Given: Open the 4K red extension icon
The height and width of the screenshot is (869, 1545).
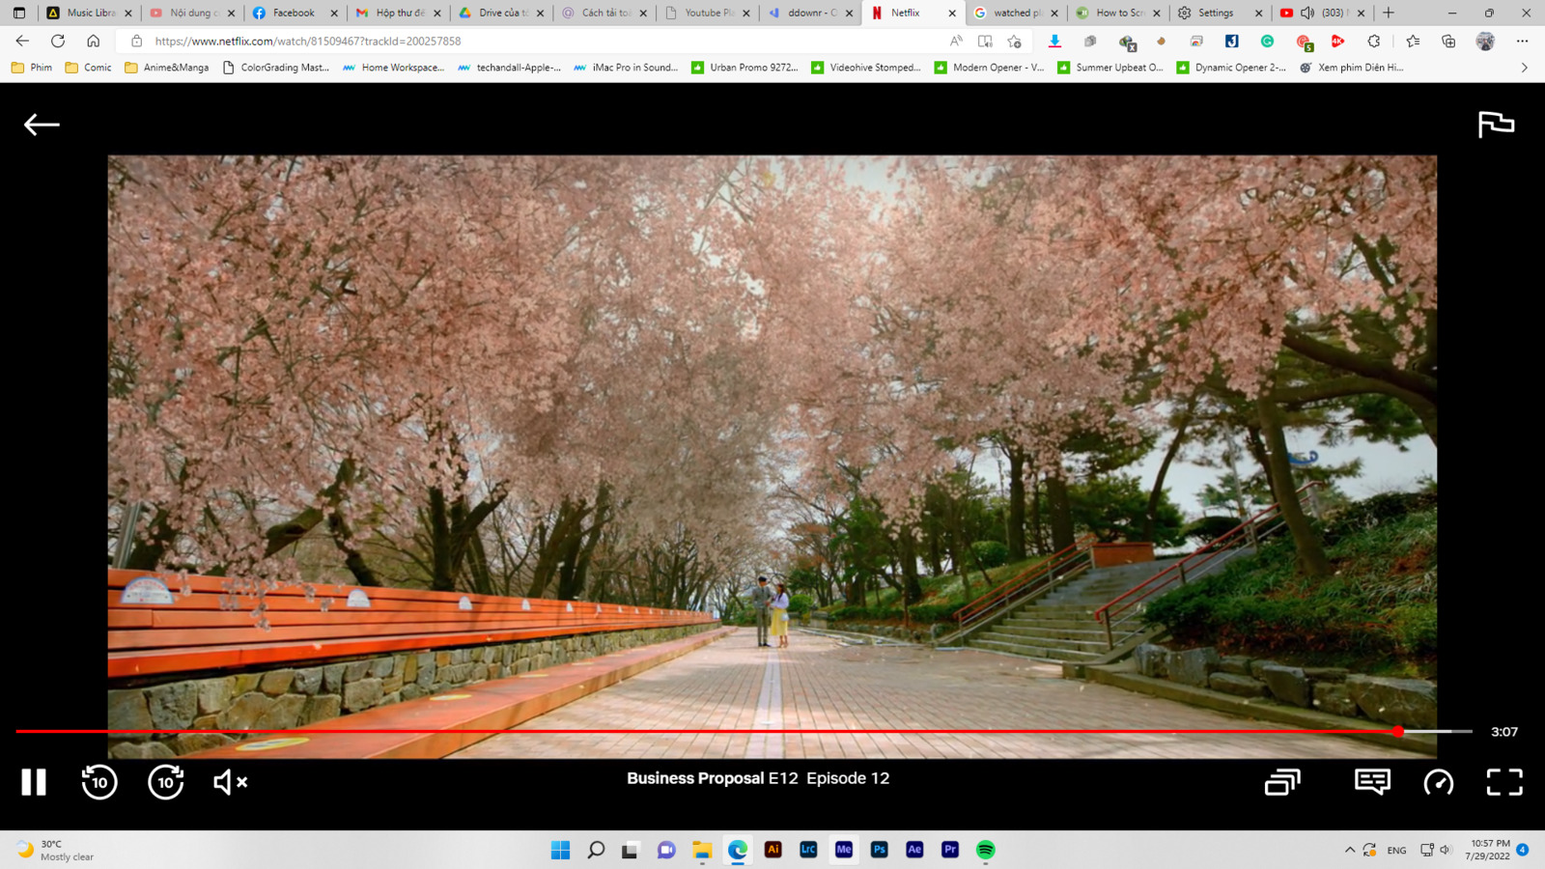Looking at the screenshot, I should click(1337, 41).
